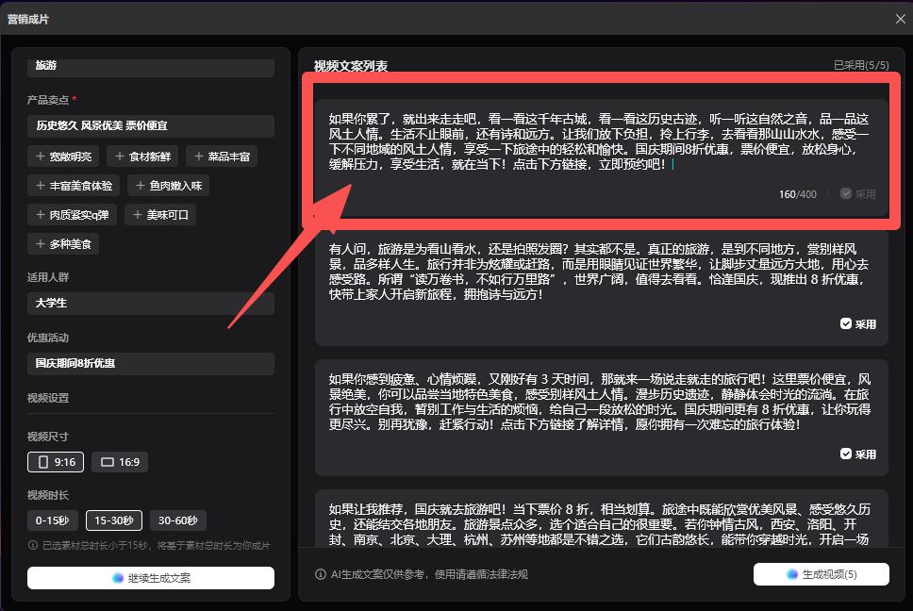Edit the 产品卖点 input field
913x611 pixels.
point(151,126)
